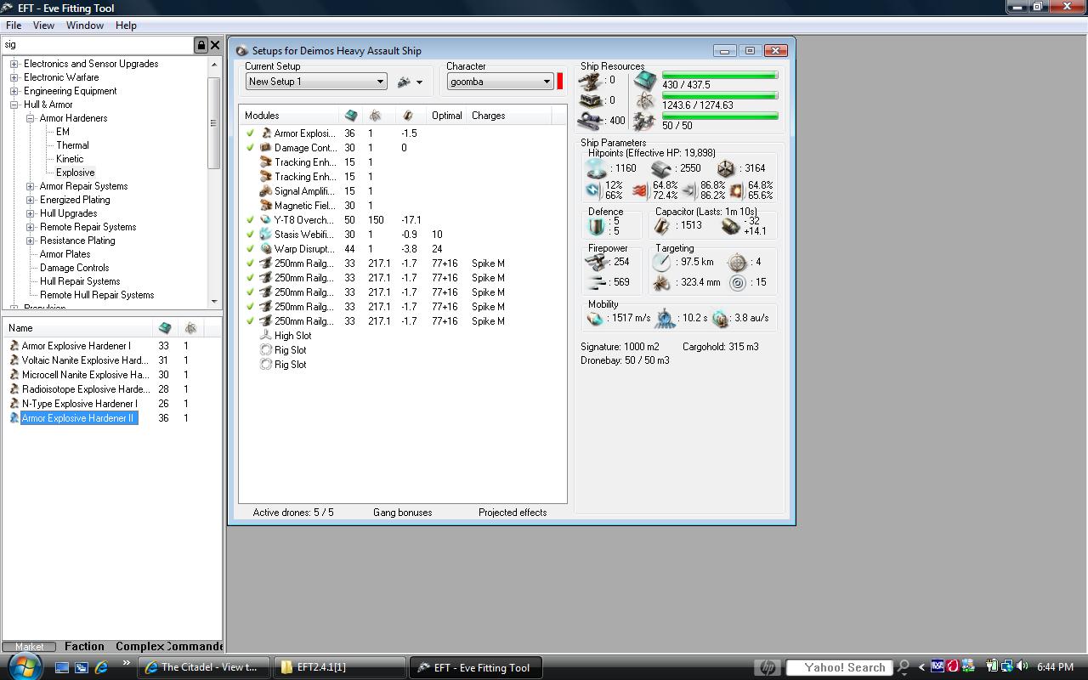
Task: Click the Name column header
Action: (77, 327)
